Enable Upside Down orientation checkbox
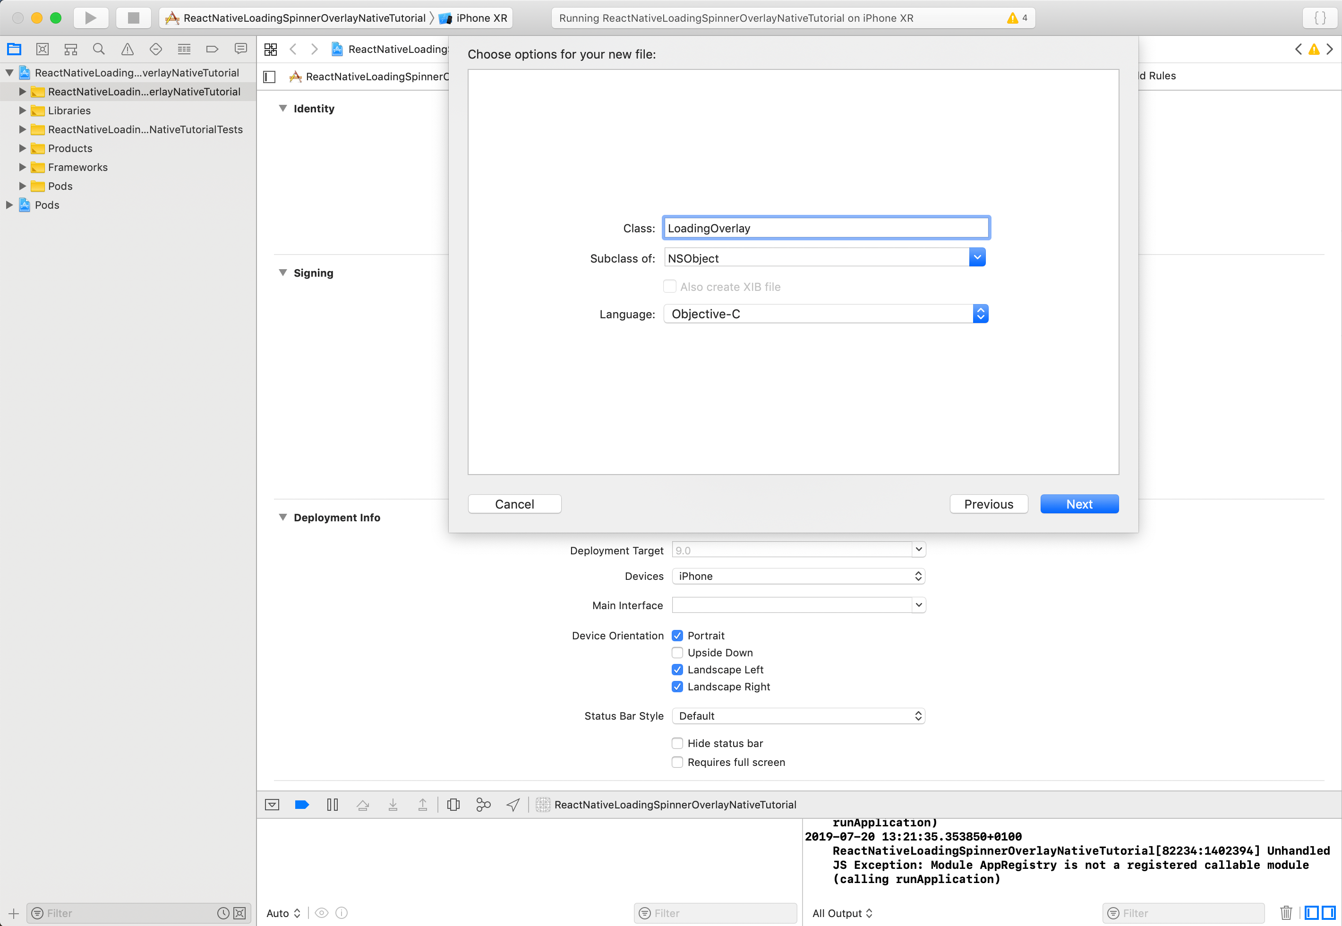This screenshot has width=1342, height=926. [x=677, y=653]
